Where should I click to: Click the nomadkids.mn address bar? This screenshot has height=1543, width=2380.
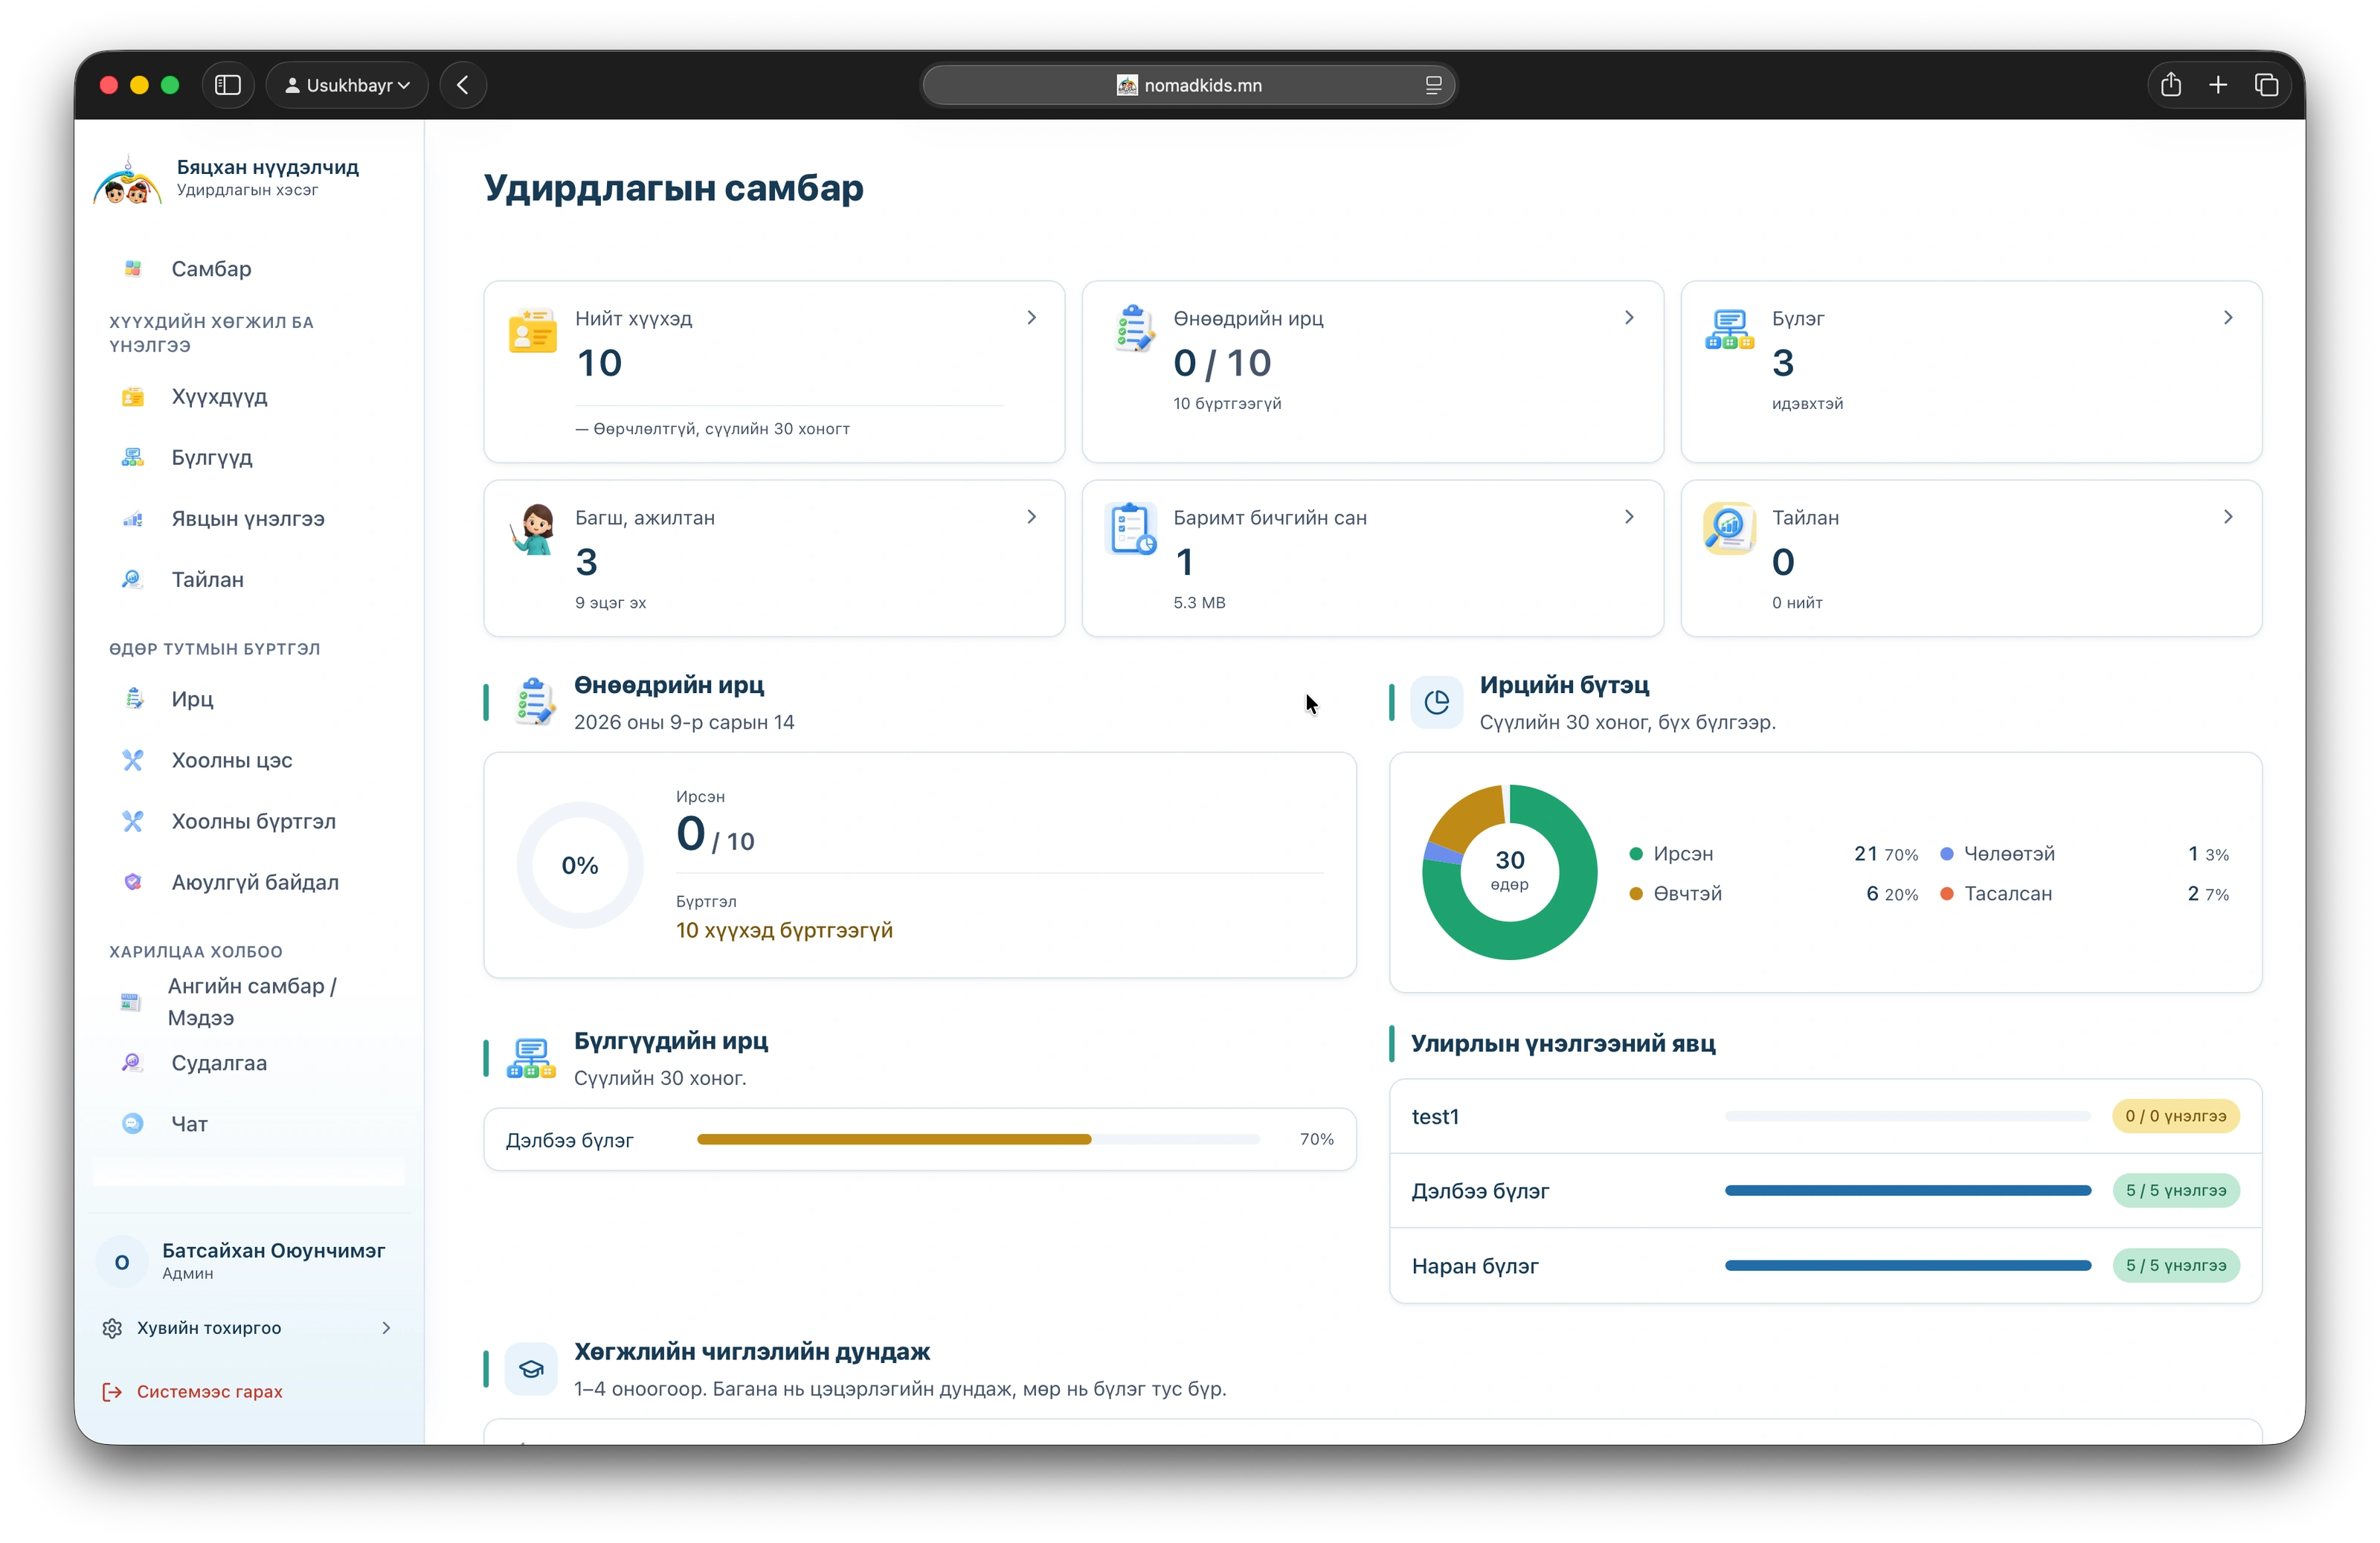[1188, 85]
